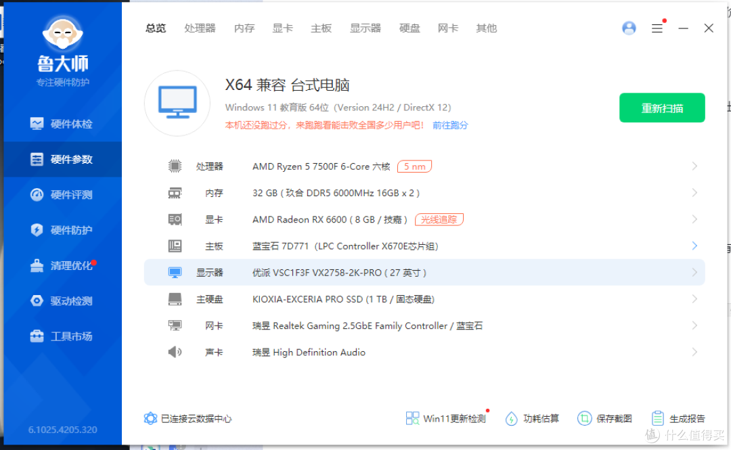Click the motherboard icon

175,246
